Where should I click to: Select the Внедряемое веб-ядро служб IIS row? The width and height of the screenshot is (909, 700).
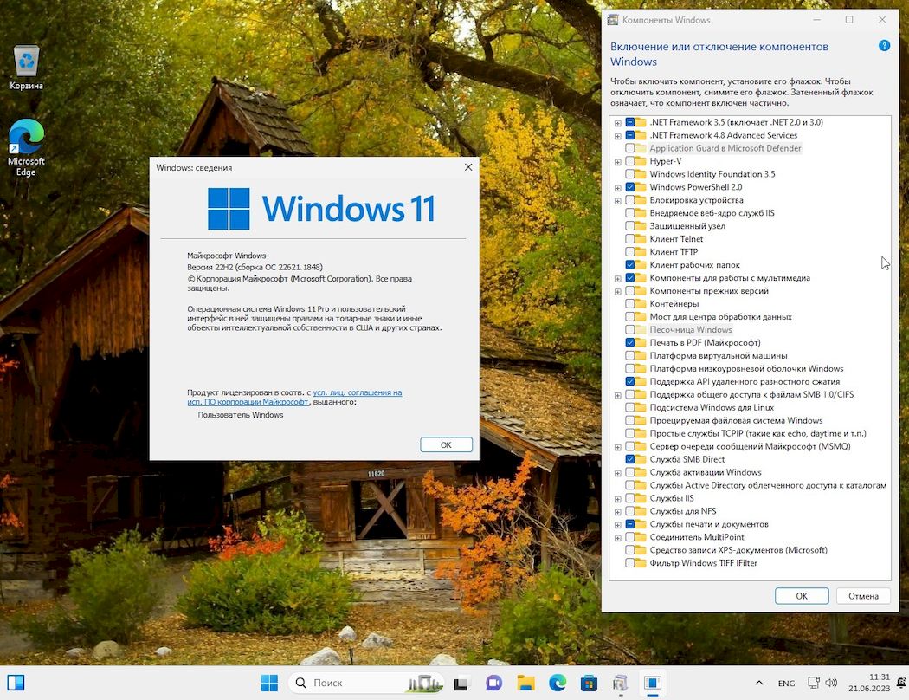tap(712, 213)
